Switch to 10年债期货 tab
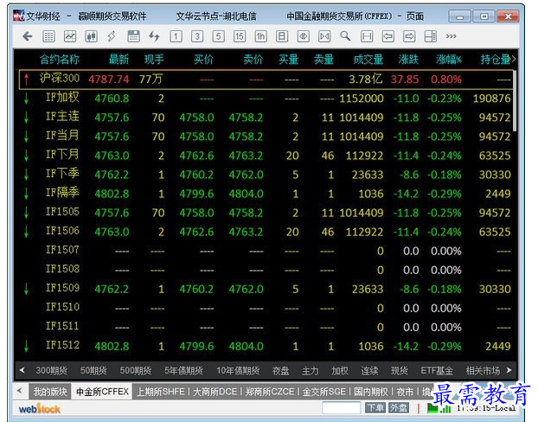Image resolution: width=538 pixels, height=422 pixels. (x=238, y=370)
